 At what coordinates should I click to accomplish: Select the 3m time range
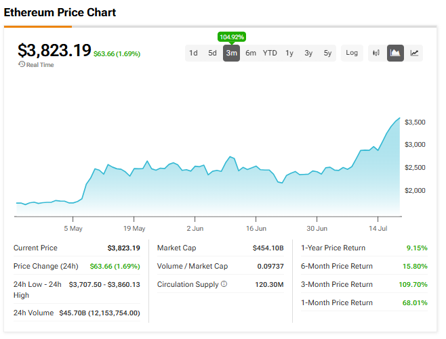(x=231, y=53)
